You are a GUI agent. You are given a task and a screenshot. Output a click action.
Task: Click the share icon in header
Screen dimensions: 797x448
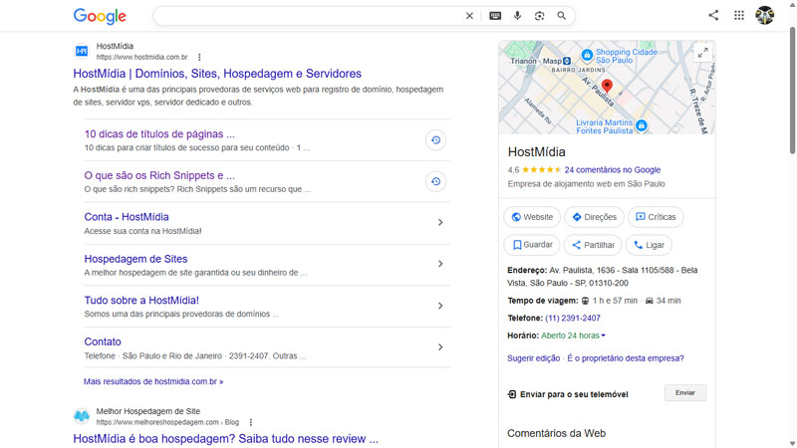(713, 15)
